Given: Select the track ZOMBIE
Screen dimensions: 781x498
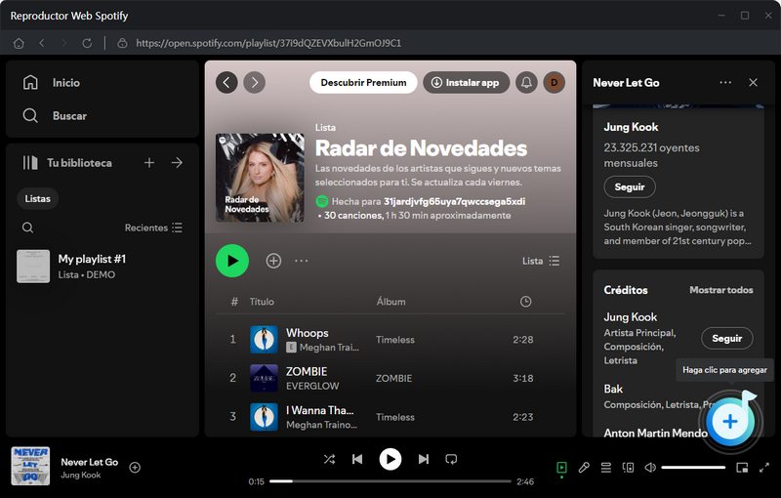Looking at the screenshot, I should click(x=307, y=371).
